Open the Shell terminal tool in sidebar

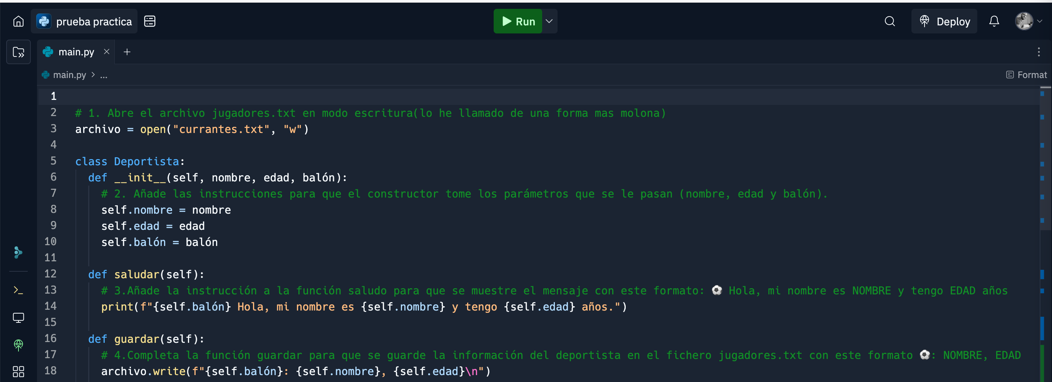pos(18,290)
